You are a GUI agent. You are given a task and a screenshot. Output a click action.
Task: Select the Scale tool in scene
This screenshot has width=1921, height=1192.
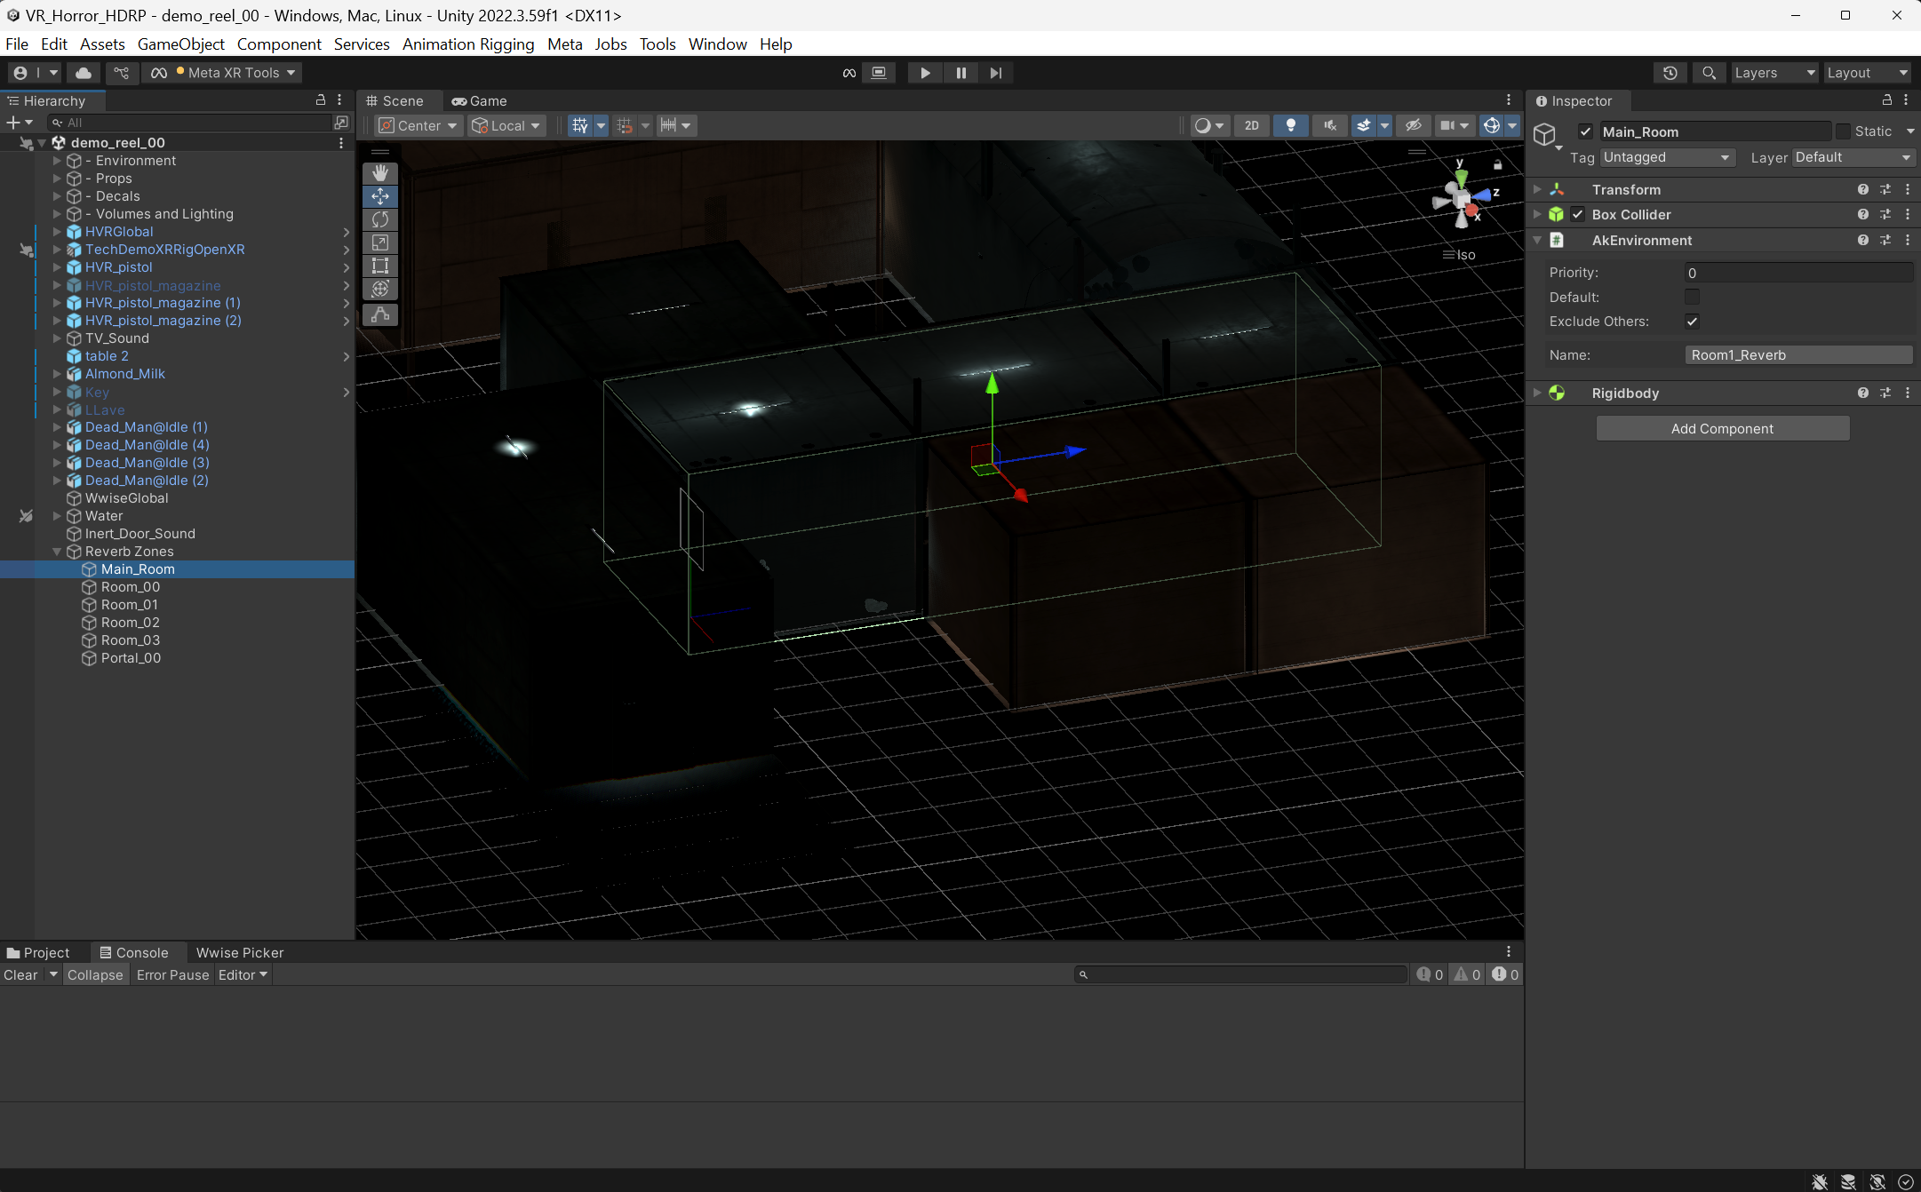[380, 242]
